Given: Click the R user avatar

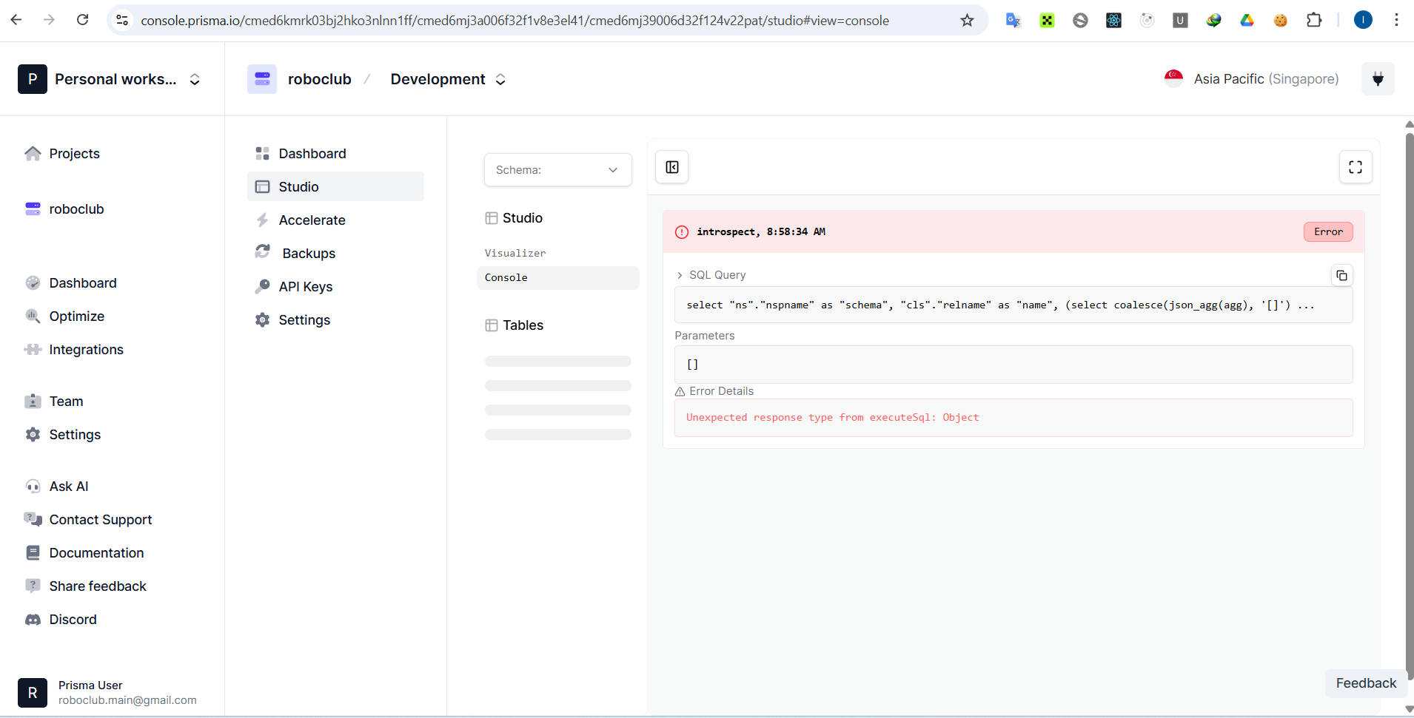Looking at the screenshot, I should click(x=33, y=693).
